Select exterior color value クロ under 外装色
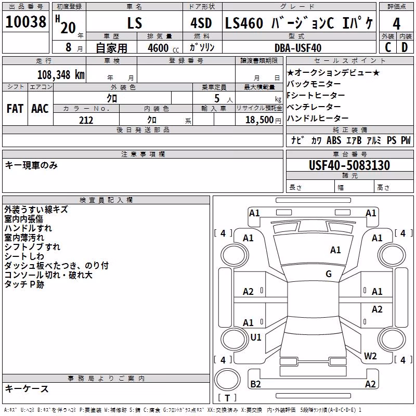This screenshot has width=416, height=416. [112, 98]
